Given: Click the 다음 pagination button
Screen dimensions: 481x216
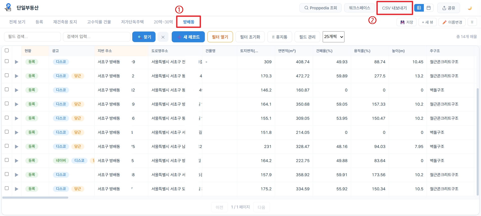Looking at the screenshot, I should (261, 207).
